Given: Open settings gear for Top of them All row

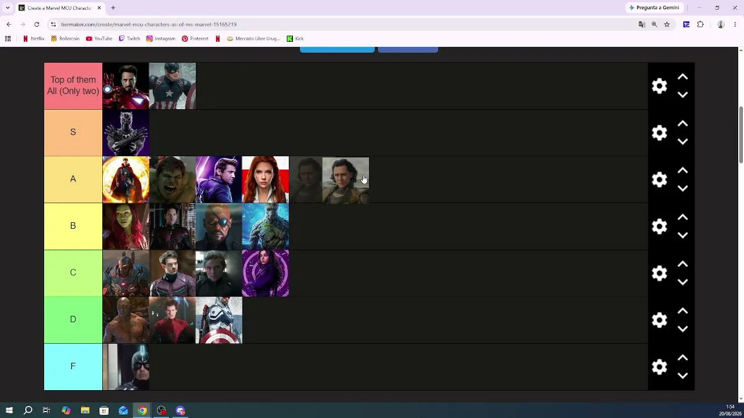Looking at the screenshot, I should [659, 86].
